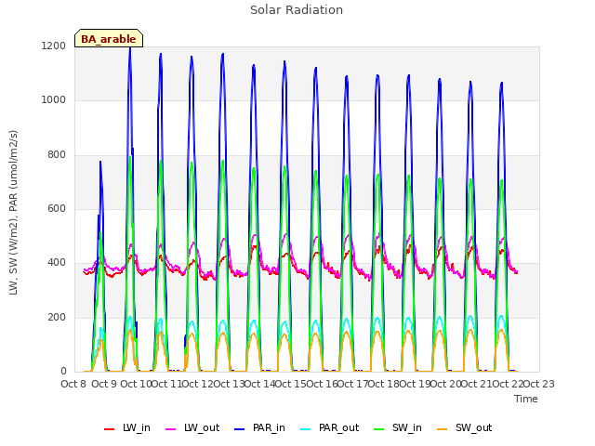Click the 1200 y-axis tick label
The height and width of the screenshot is (446, 595).
tap(54, 46)
